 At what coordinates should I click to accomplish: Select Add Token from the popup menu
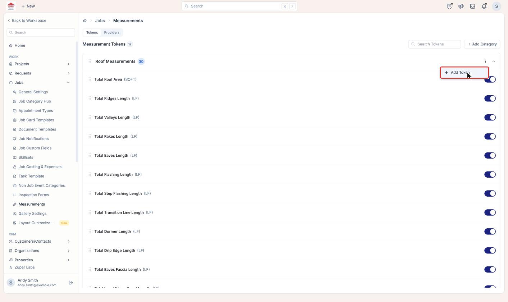(x=464, y=73)
